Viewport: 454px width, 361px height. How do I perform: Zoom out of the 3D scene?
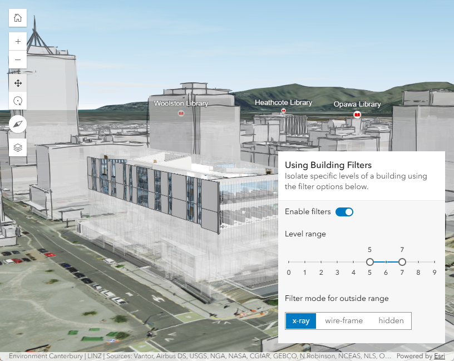pos(18,60)
